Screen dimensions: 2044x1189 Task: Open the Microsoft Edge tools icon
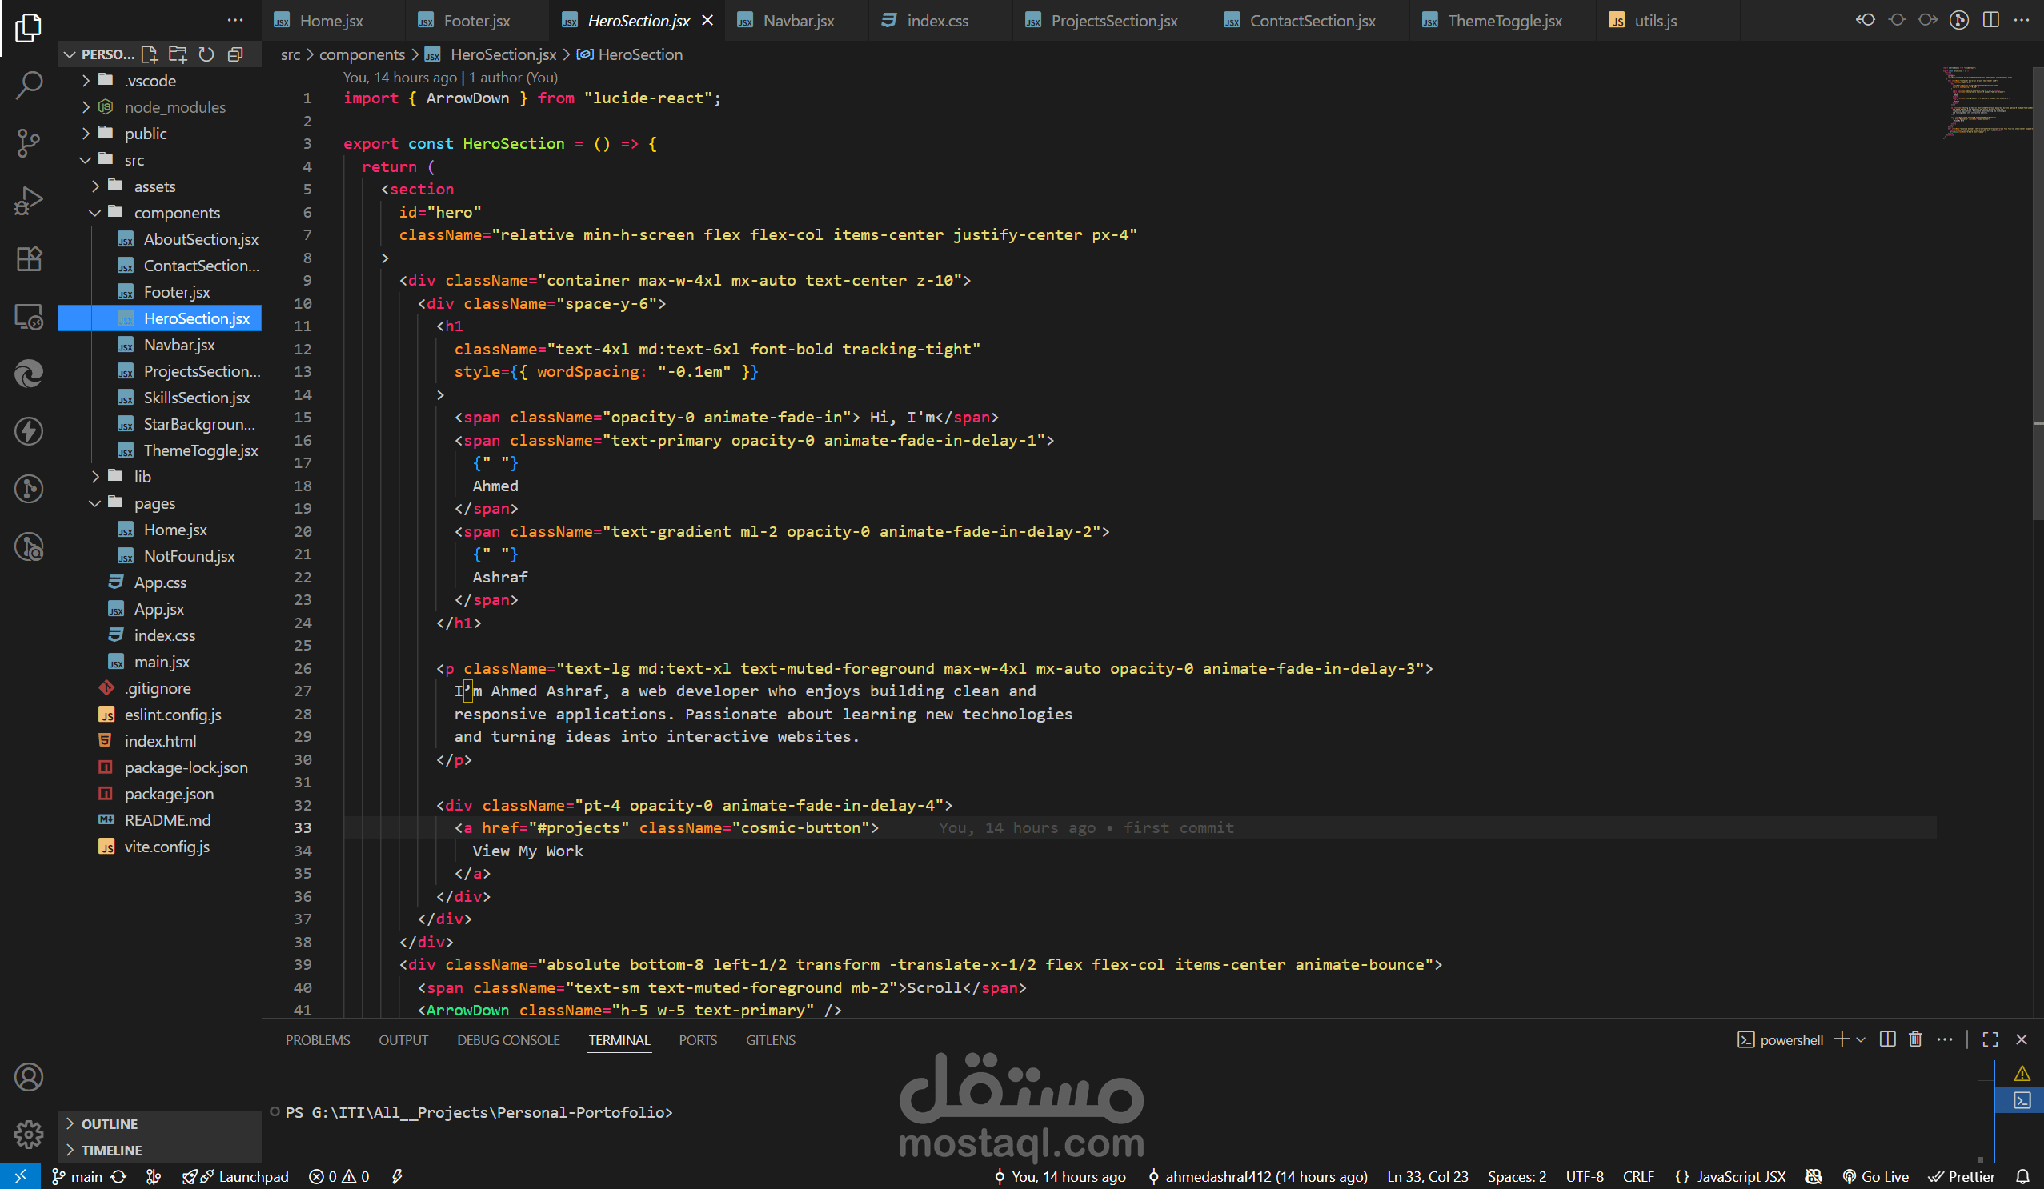pyautogui.click(x=28, y=374)
